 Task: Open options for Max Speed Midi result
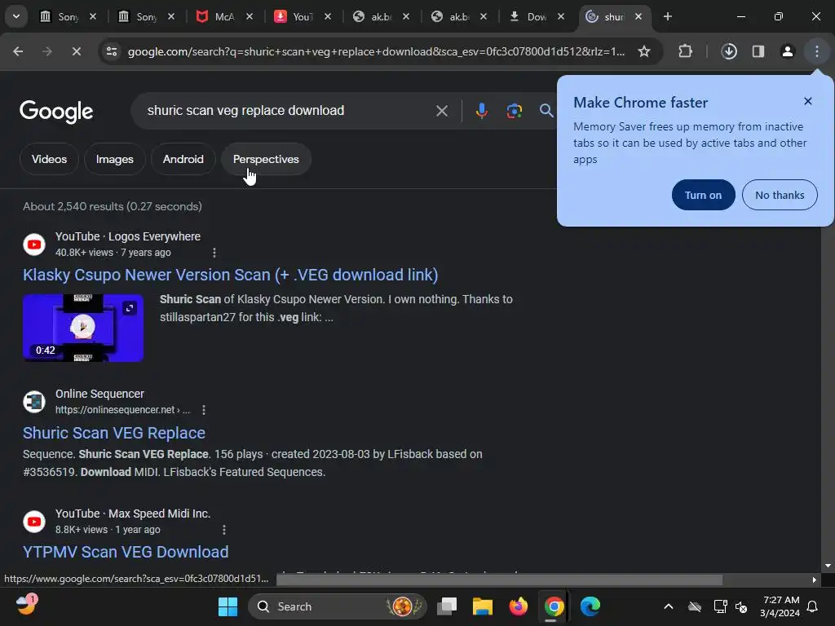coord(223,530)
